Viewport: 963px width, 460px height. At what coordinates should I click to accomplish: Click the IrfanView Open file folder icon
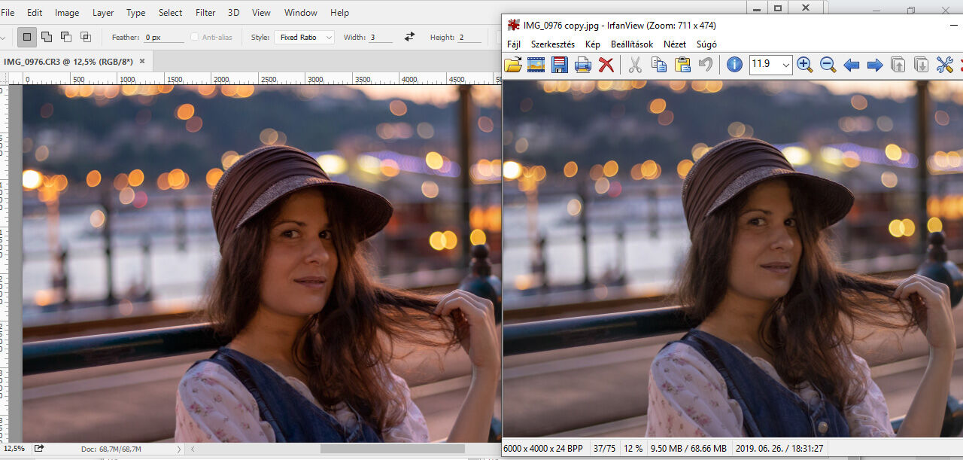click(513, 65)
